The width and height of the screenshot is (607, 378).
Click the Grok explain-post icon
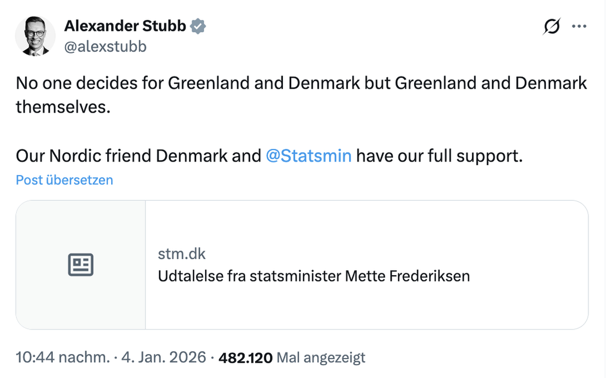tap(551, 26)
